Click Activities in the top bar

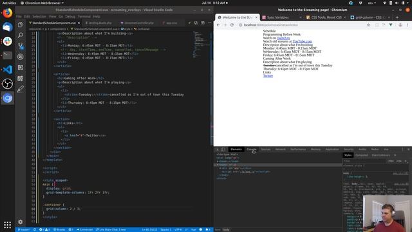point(9,3)
